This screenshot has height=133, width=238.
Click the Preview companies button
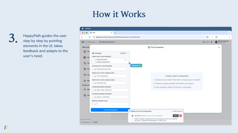[x=110, y=110]
